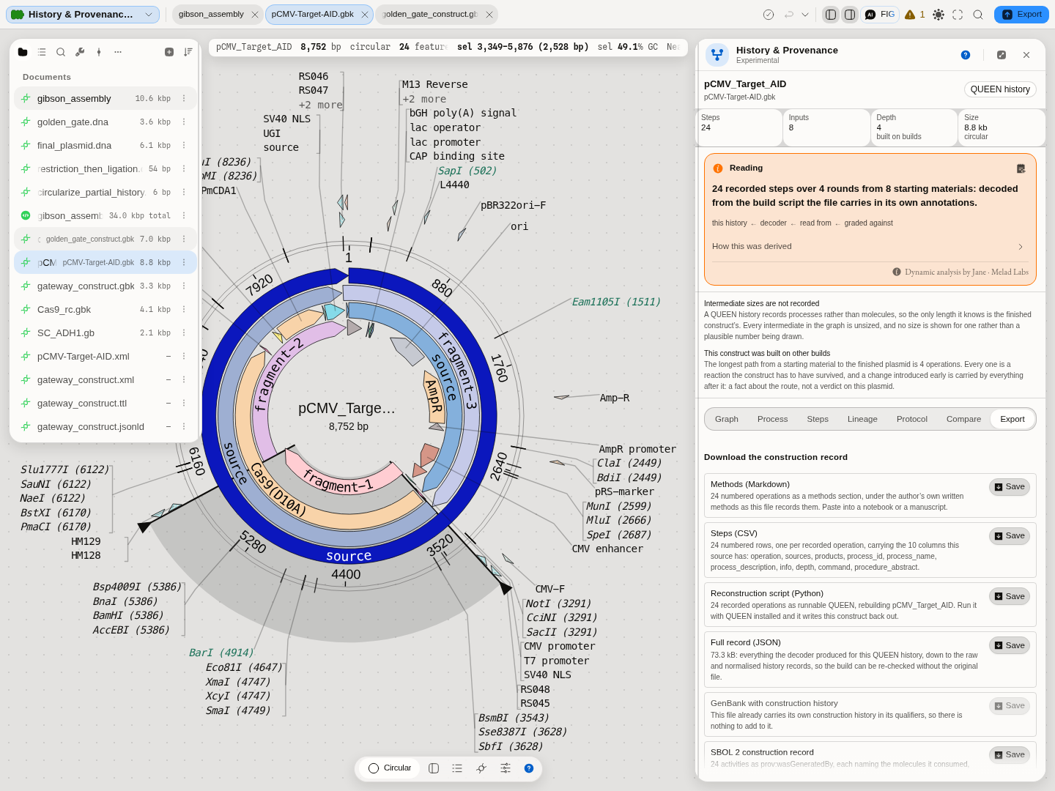Open the AI FIG assistant button

(880, 15)
